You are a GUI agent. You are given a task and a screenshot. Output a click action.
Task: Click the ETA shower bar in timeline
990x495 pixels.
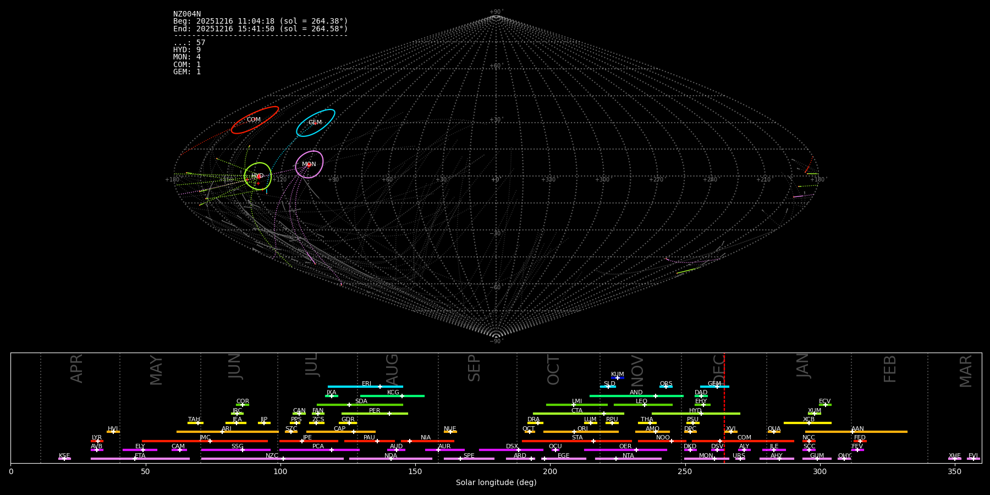pos(140,459)
